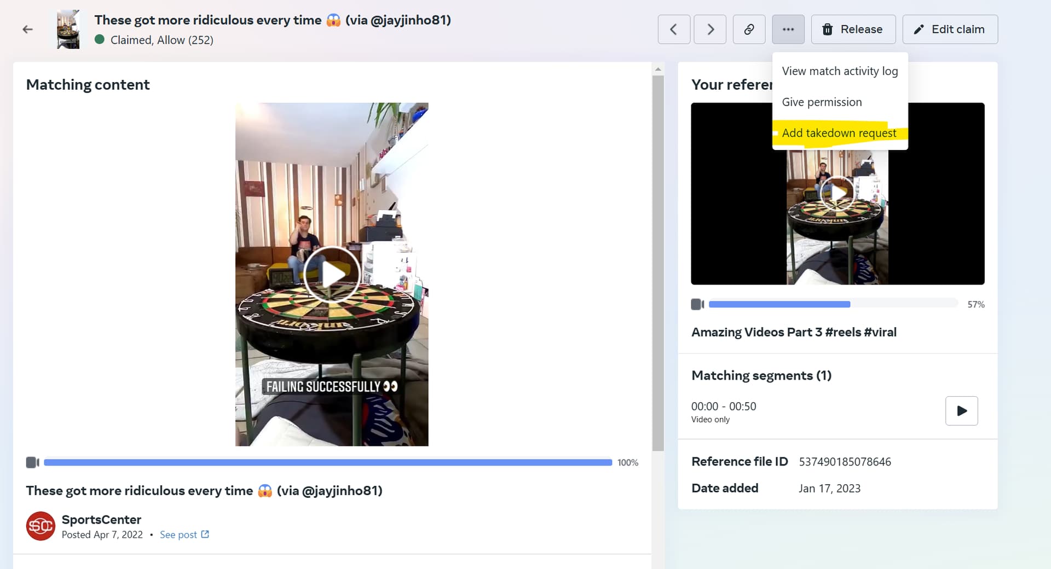Click the Edit claim button

point(950,30)
